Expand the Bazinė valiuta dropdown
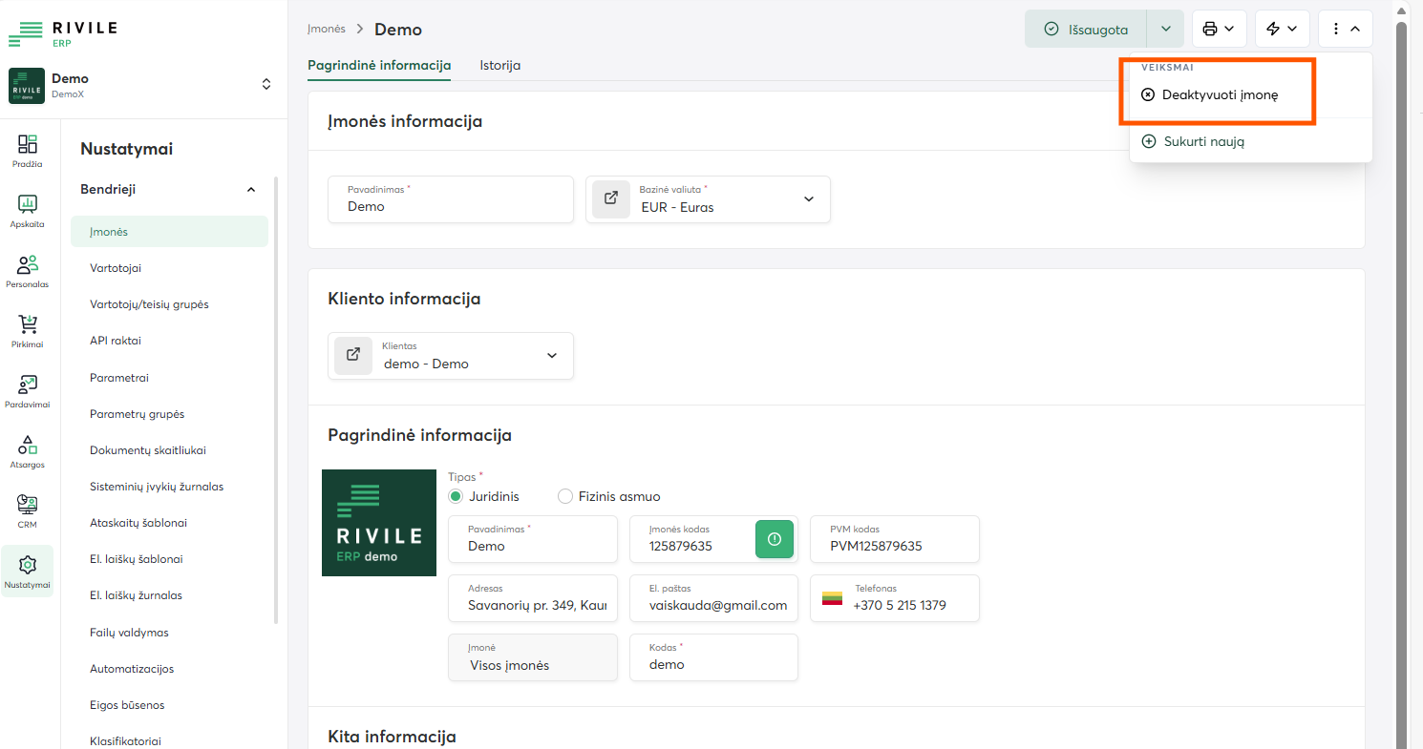Screen dimensions: 1423x749 click(808, 199)
